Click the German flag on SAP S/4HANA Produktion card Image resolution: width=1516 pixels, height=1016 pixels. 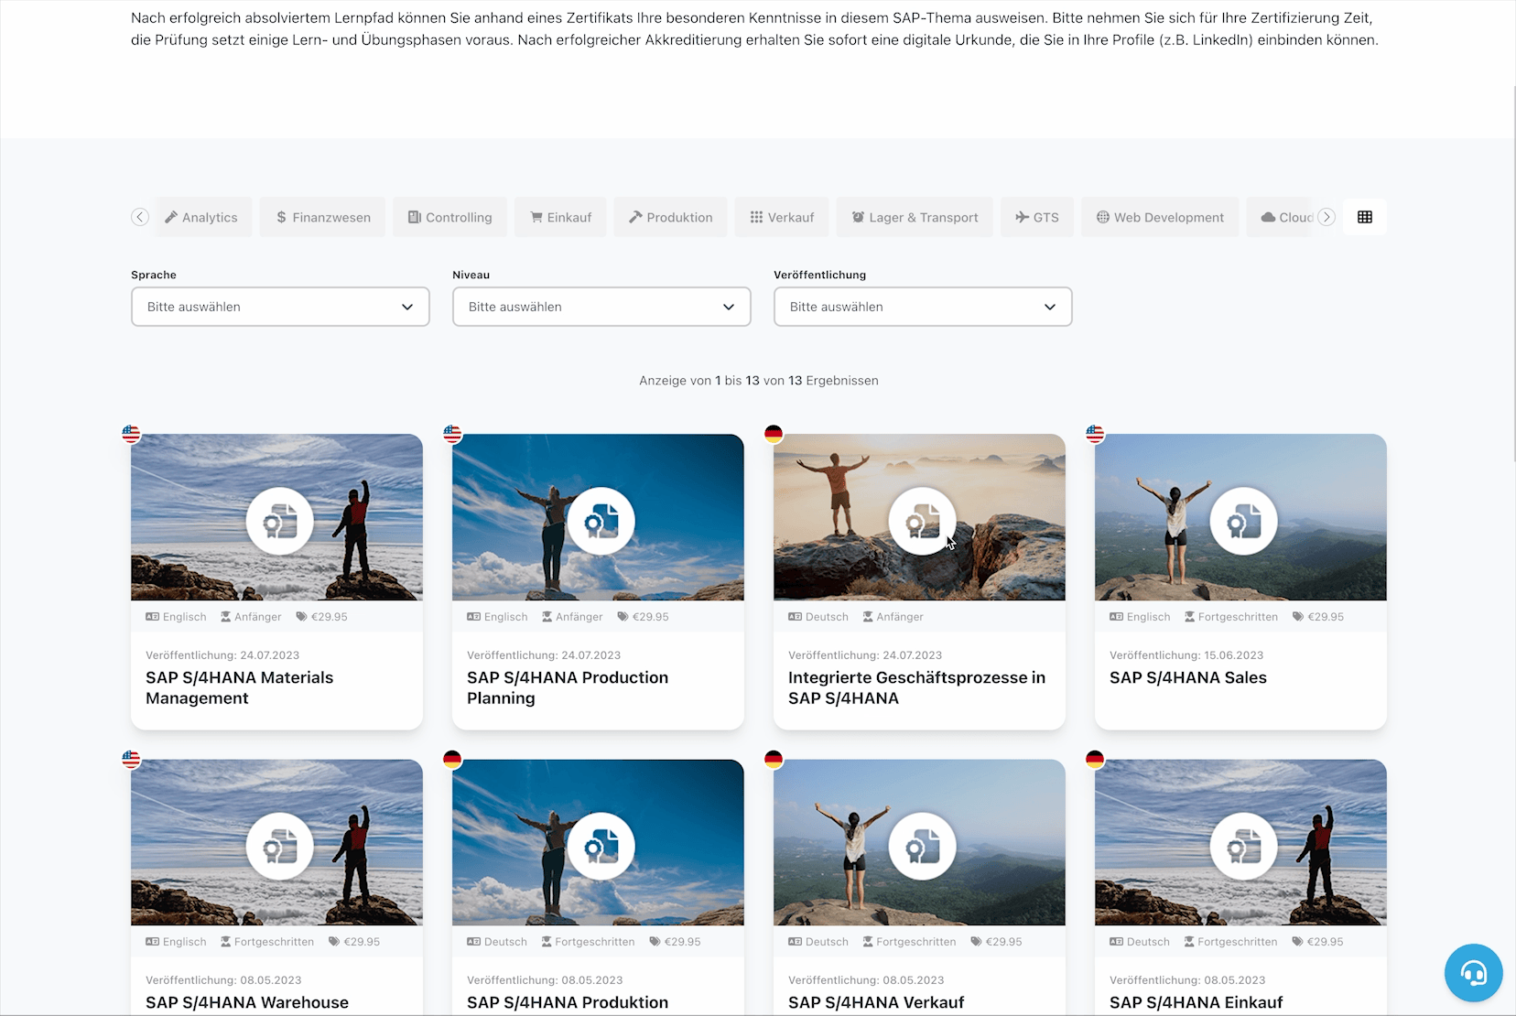(x=452, y=759)
